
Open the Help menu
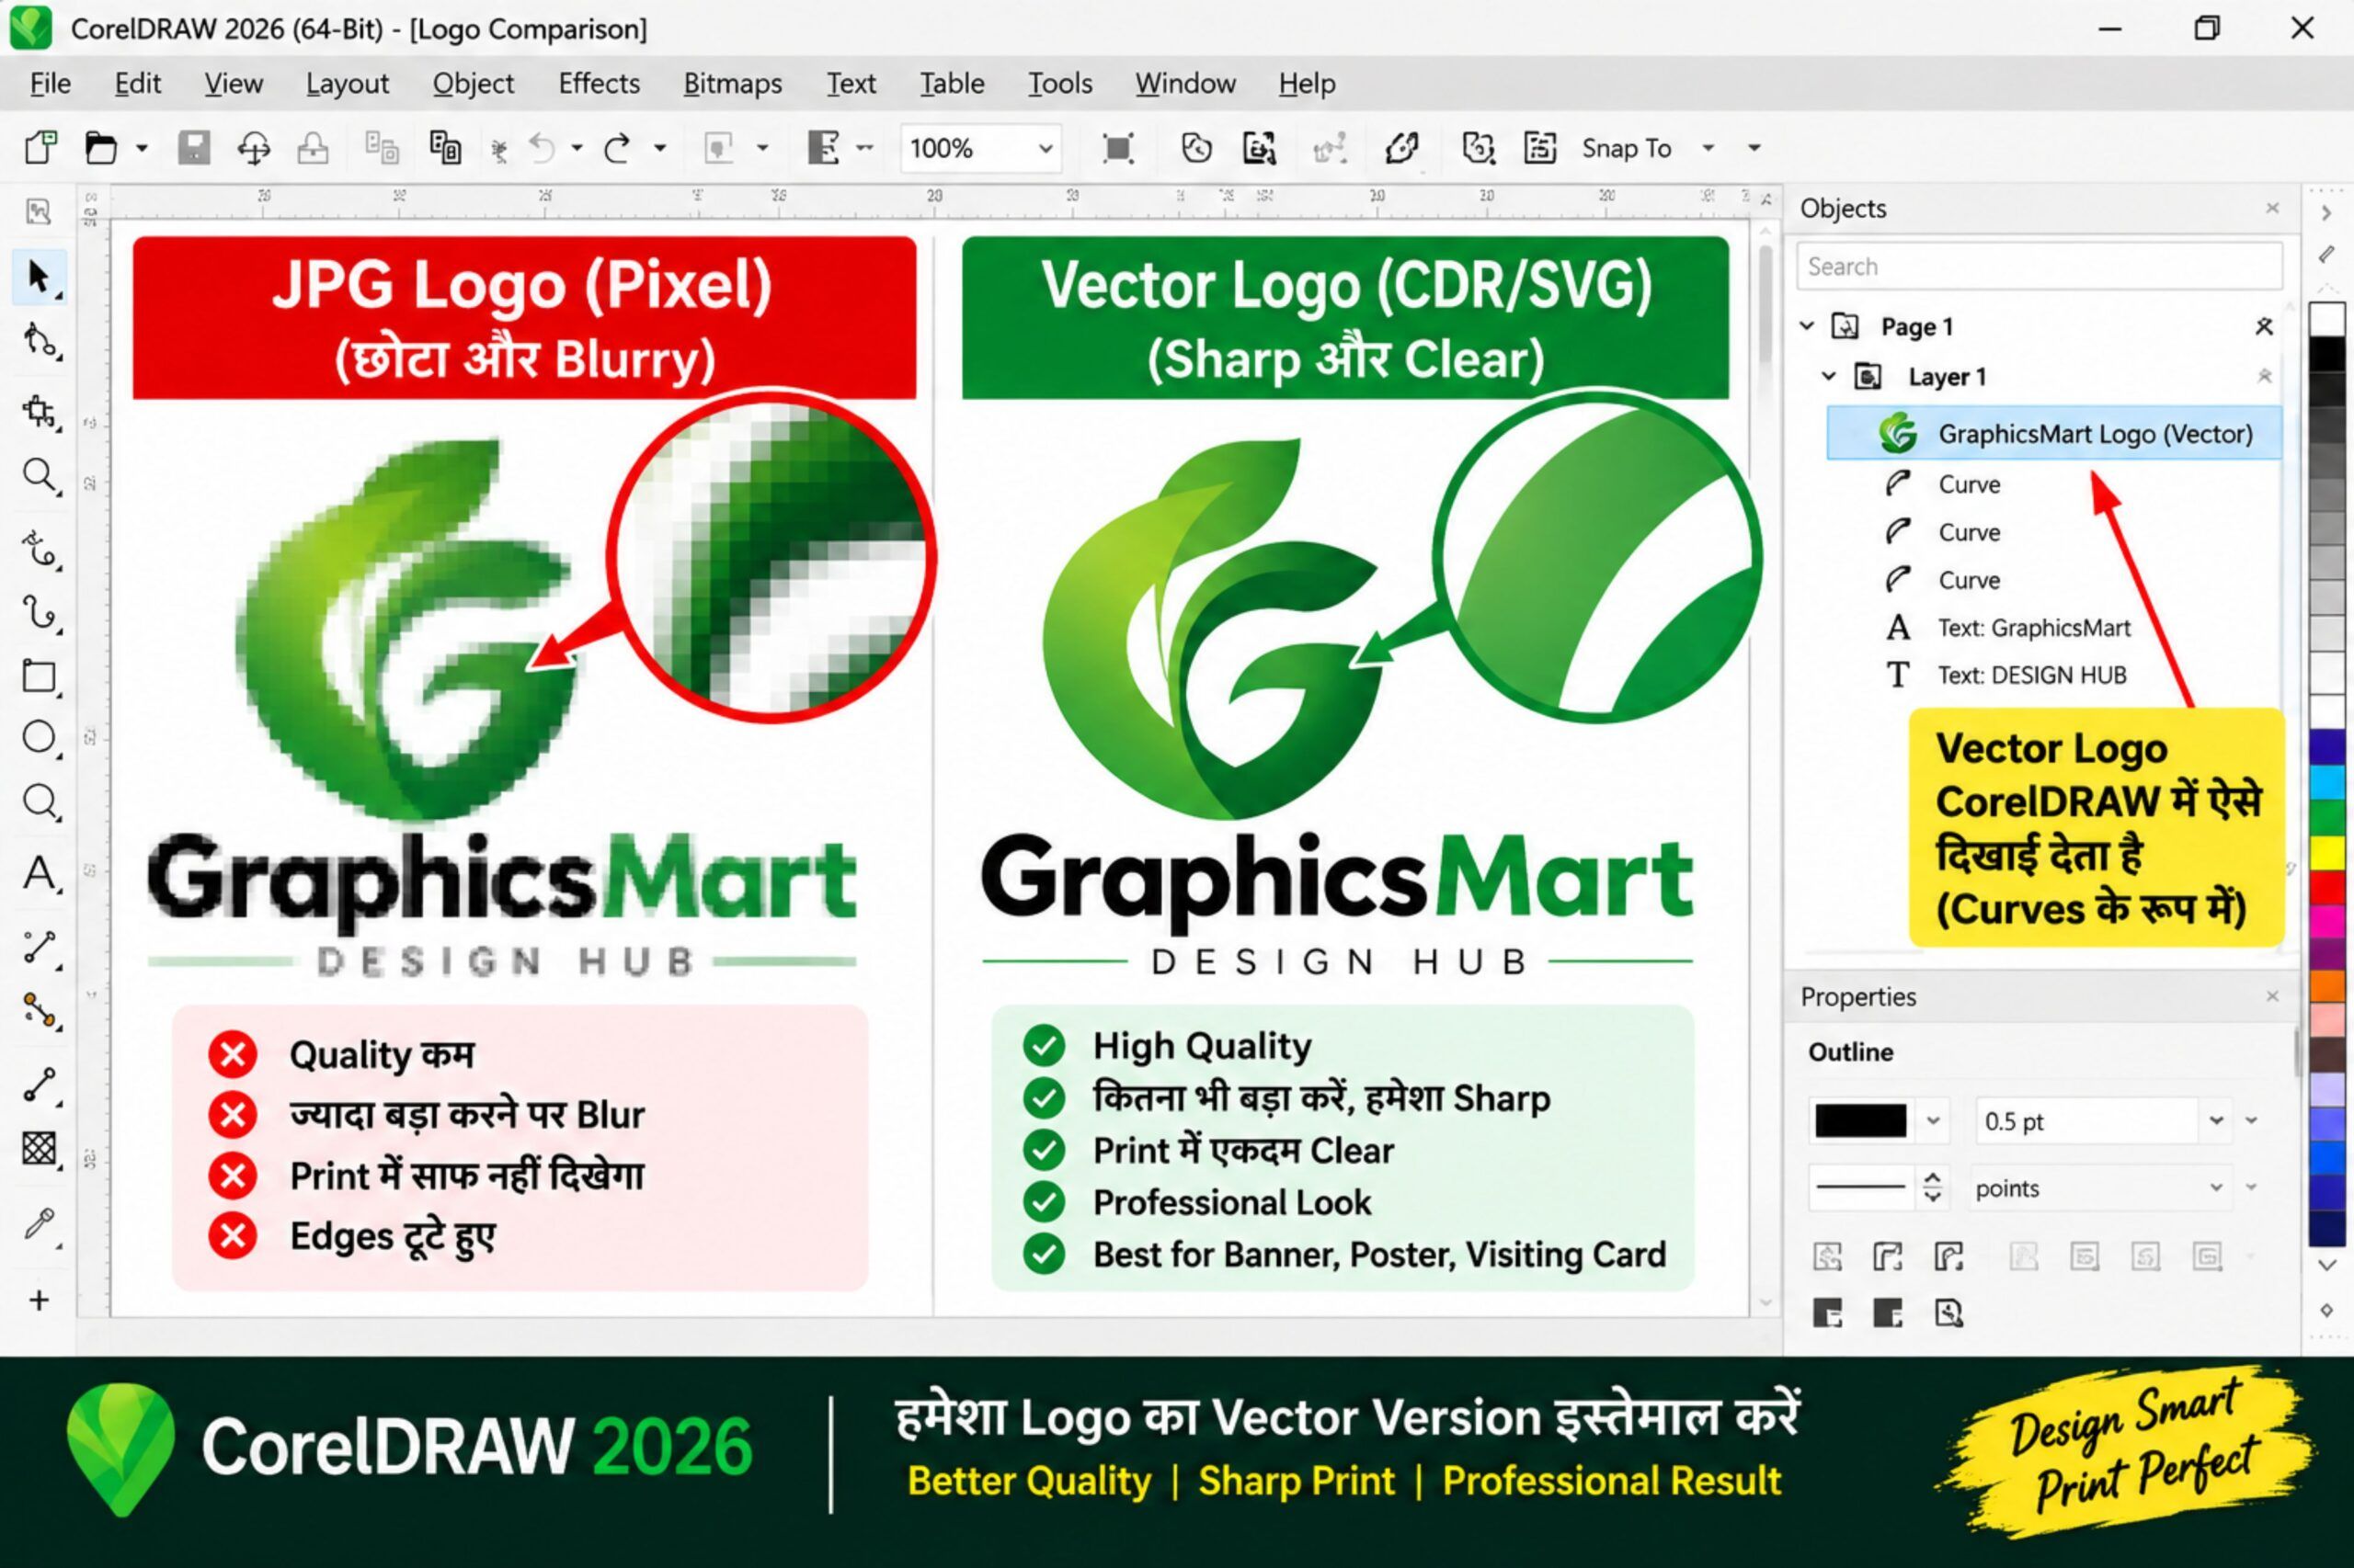(x=1307, y=84)
